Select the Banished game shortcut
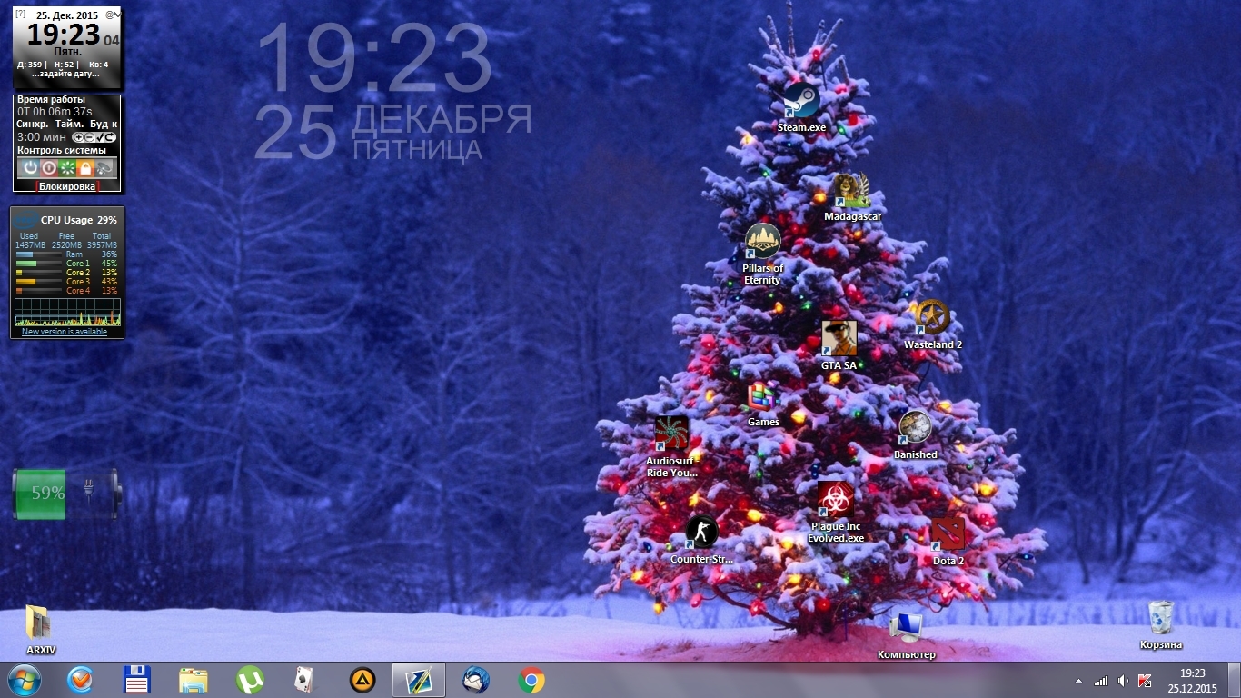This screenshot has height=698, width=1241. click(915, 434)
